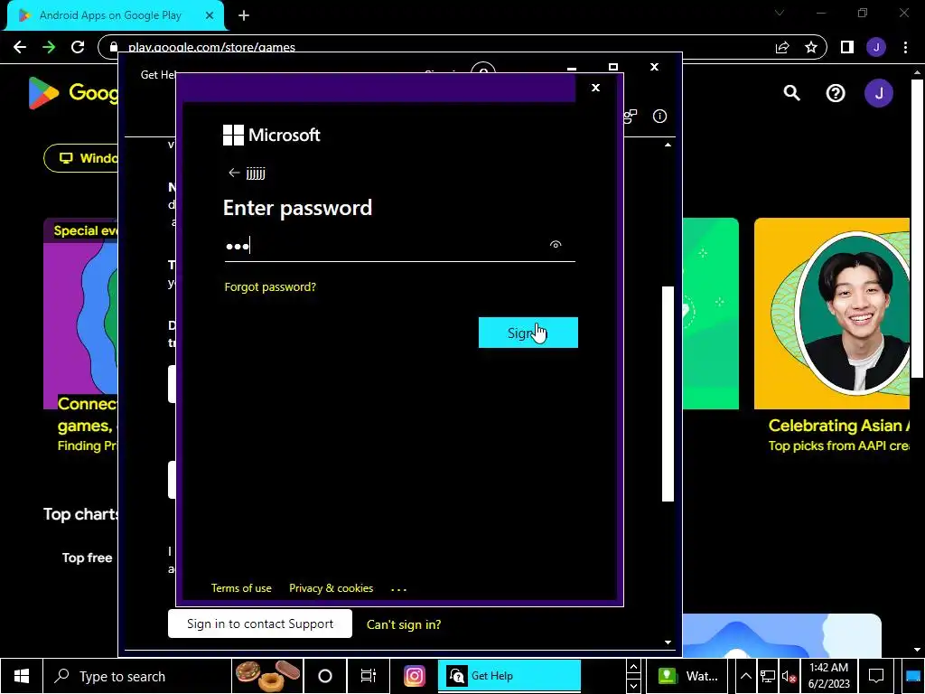Image resolution: width=925 pixels, height=694 pixels.
Task: Open Task View on taskbar
Action: click(x=369, y=676)
